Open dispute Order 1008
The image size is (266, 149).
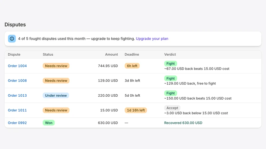click(x=17, y=80)
